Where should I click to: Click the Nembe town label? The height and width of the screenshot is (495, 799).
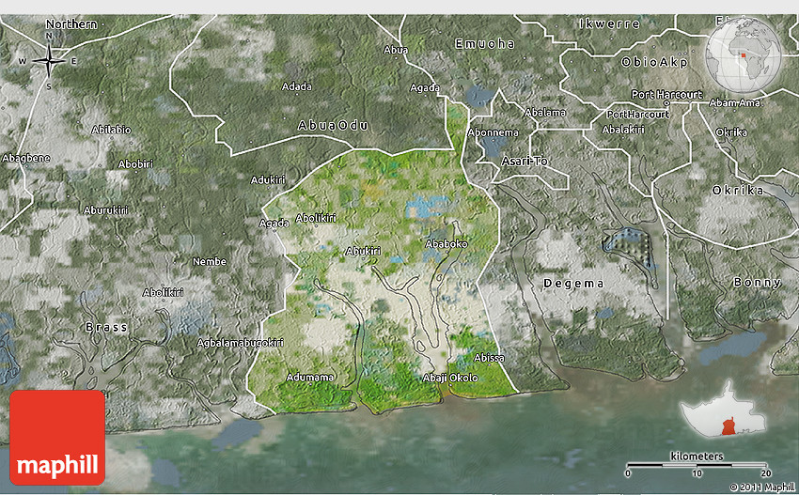[209, 261]
